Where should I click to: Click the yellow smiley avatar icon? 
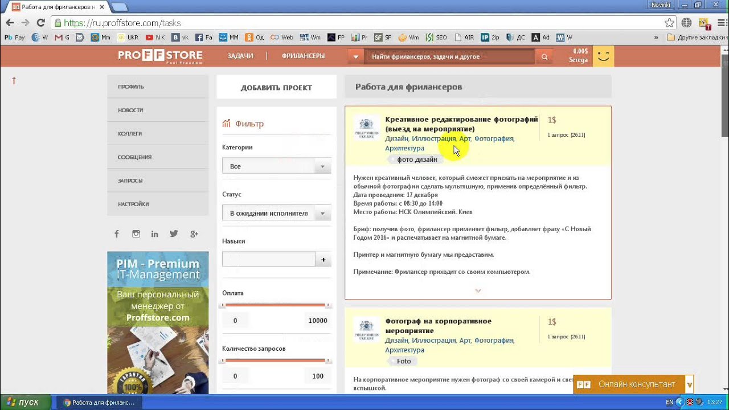603,56
